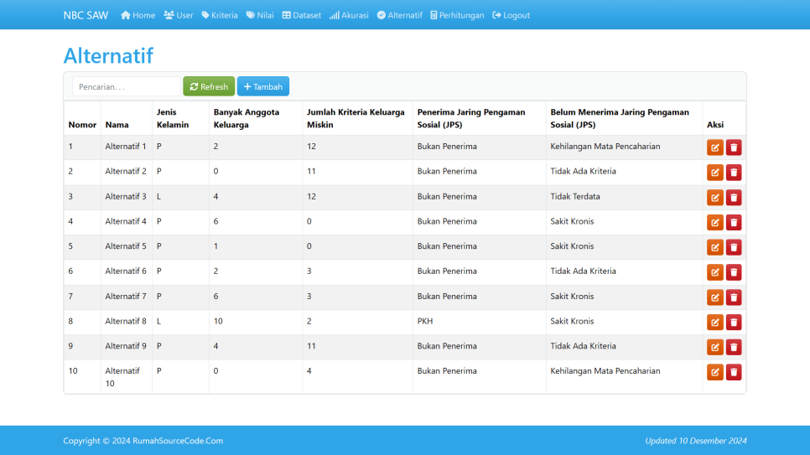Image resolution: width=810 pixels, height=455 pixels.
Task: Click the edit icon for Alternatif 8
Action: (x=714, y=323)
